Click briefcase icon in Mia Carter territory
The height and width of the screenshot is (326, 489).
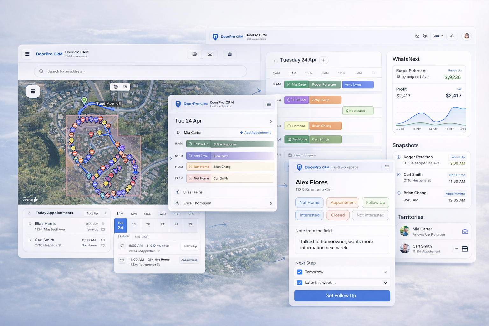[465, 231]
